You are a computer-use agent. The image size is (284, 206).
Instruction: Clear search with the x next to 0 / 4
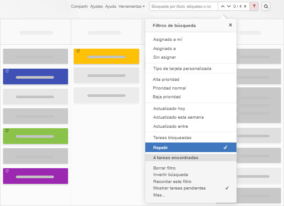(245, 7)
